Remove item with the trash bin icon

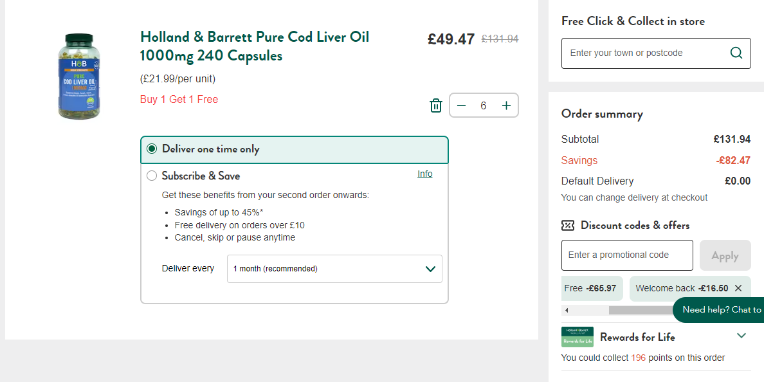pos(435,105)
